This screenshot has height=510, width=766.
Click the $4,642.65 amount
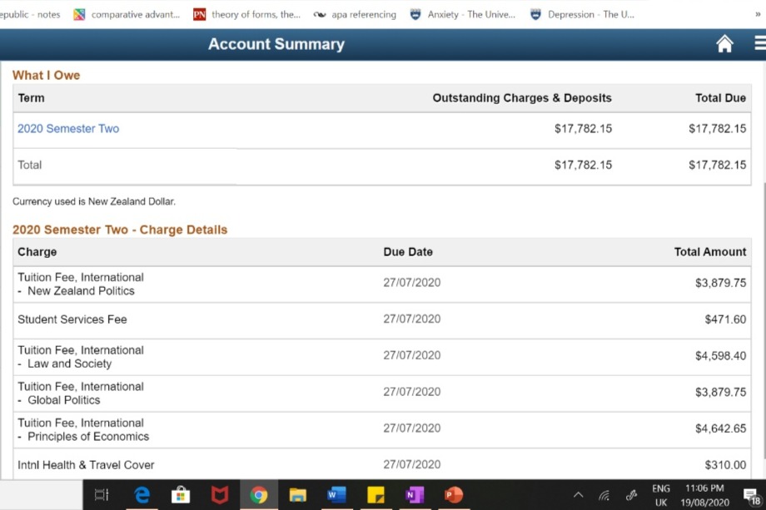pyautogui.click(x=720, y=428)
